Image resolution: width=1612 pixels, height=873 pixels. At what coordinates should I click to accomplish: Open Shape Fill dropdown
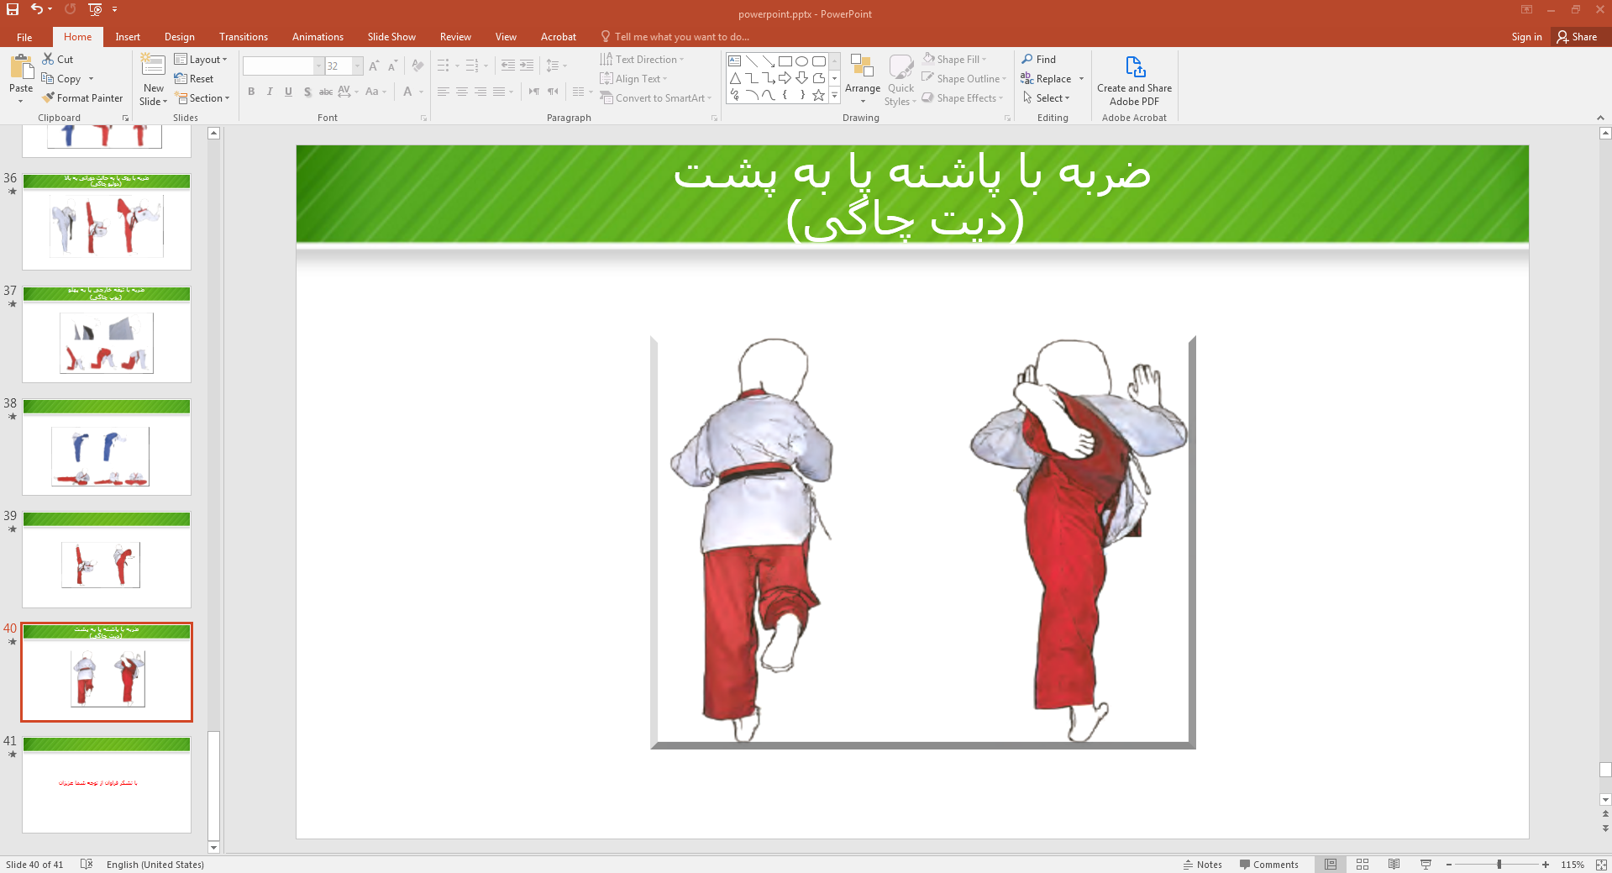(954, 60)
